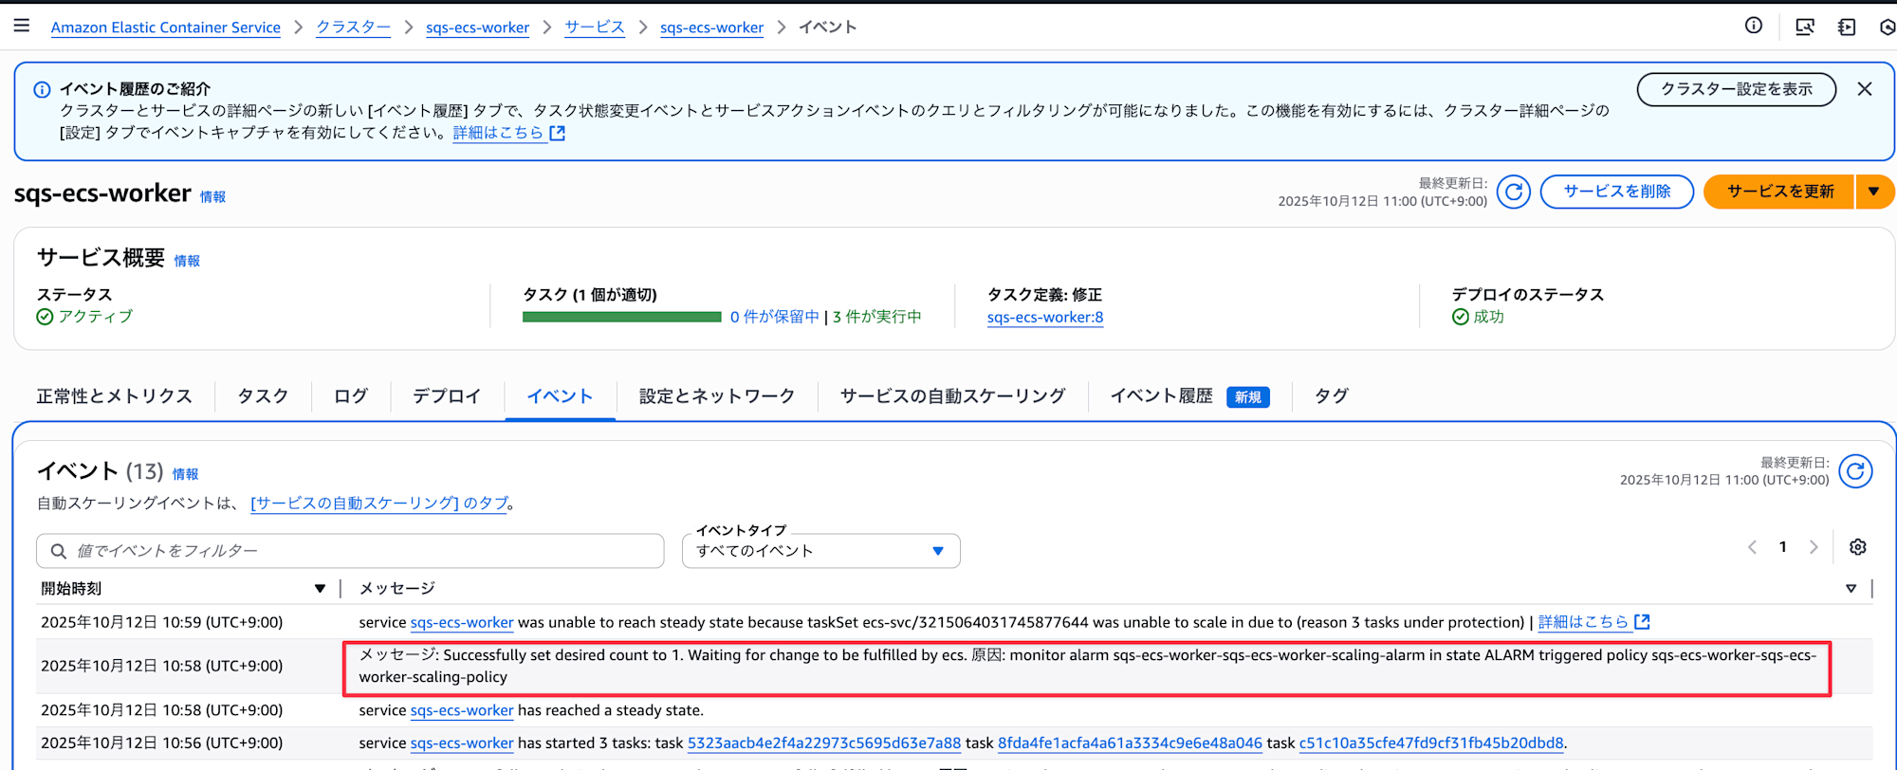The height and width of the screenshot is (770, 1897).
Task: Click the 'Successfully set desired count to 1' message
Action: coord(1087,666)
